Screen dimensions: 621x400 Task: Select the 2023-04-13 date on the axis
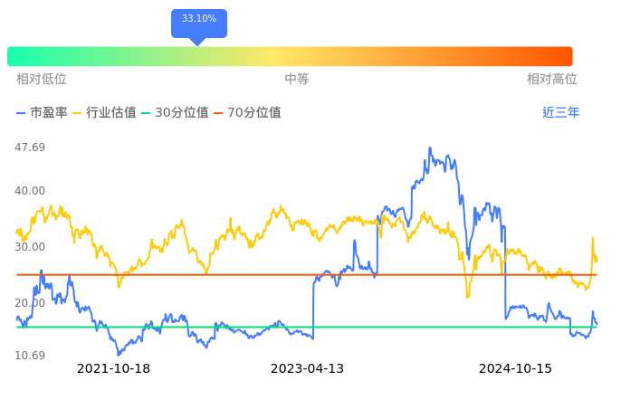(x=308, y=369)
